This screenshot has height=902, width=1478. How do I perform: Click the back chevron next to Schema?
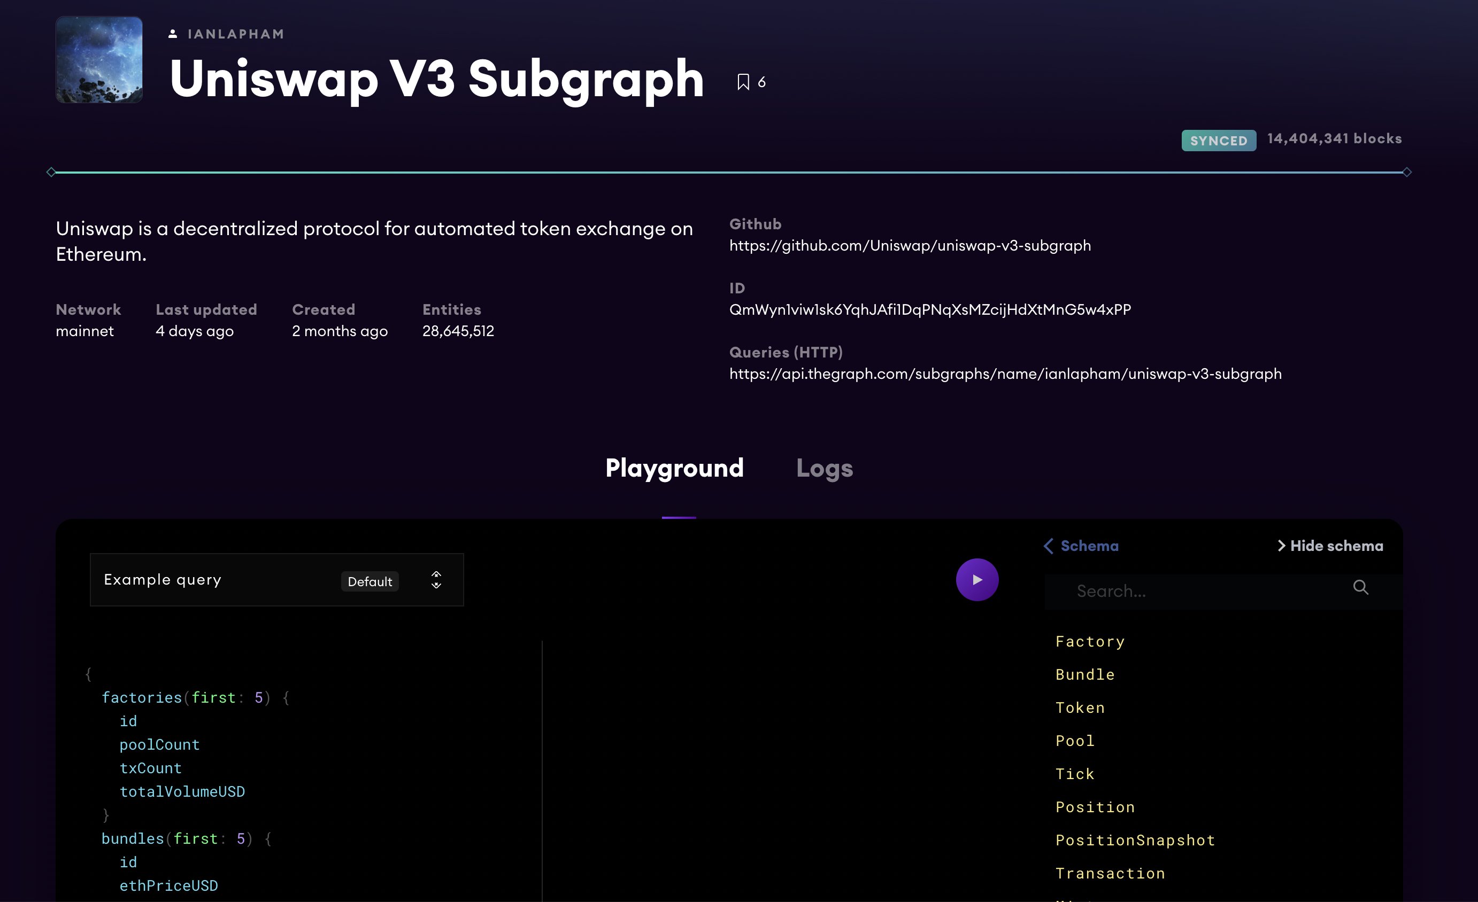click(x=1049, y=546)
